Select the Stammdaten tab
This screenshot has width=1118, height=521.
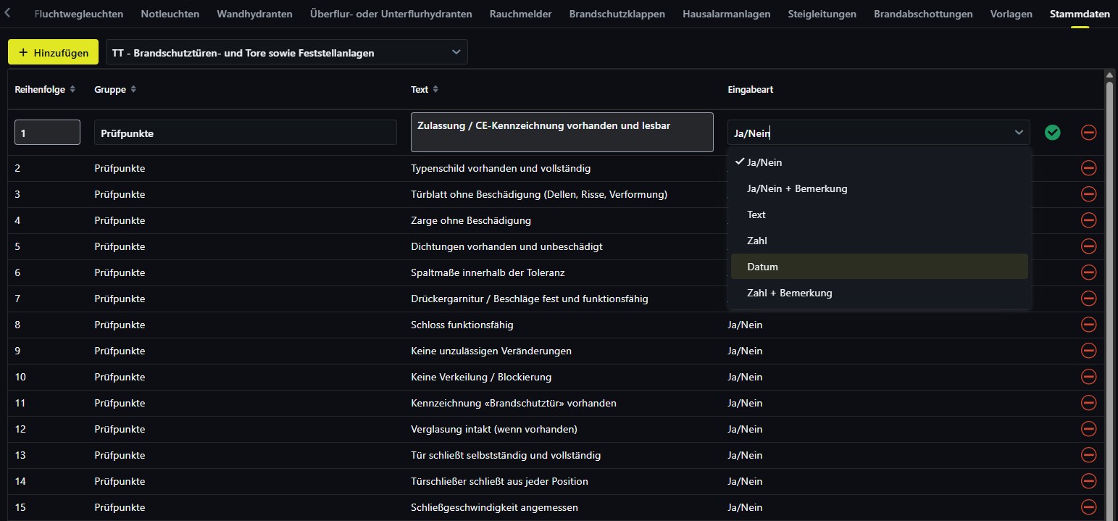(1080, 14)
